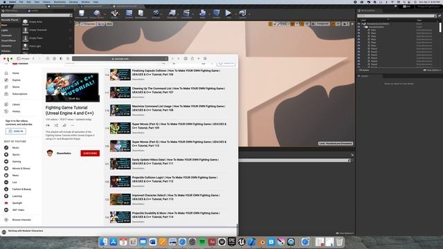The width and height of the screenshot is (443, 249).
Task: Click the bookmark star icon in Safari toolbar
Action: [68, 59]
